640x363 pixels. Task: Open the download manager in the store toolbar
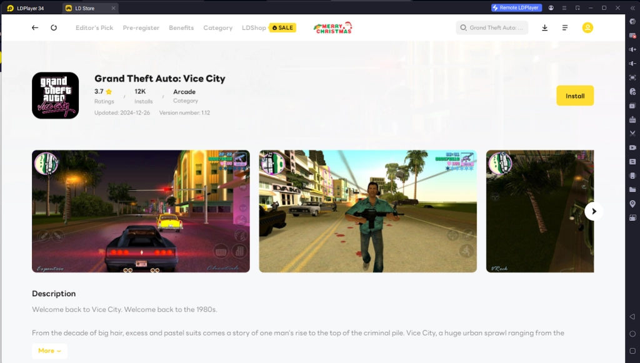pyautogui.click(x=545, y=27)
